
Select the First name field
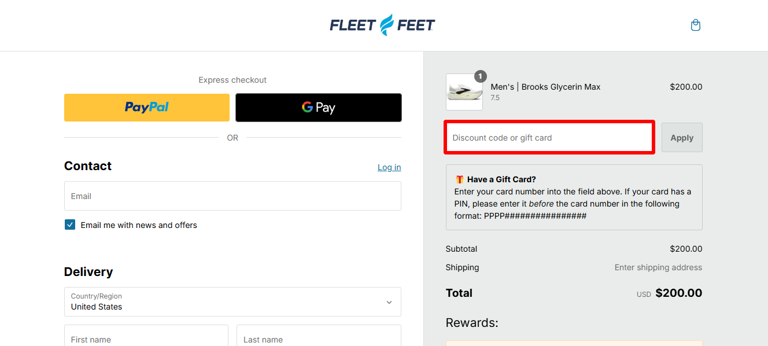[146, 337]
